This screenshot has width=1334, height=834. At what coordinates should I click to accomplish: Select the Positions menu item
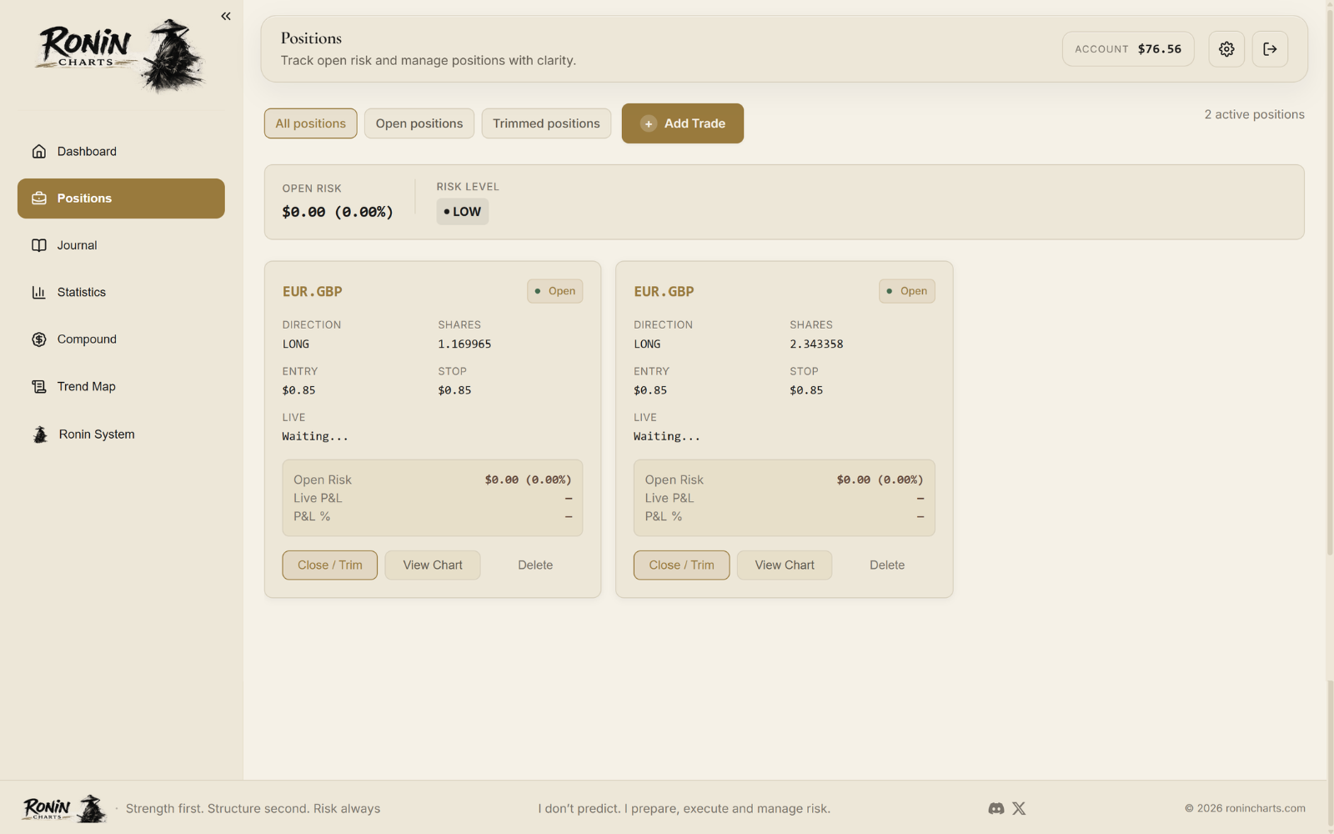click(121, 198)
